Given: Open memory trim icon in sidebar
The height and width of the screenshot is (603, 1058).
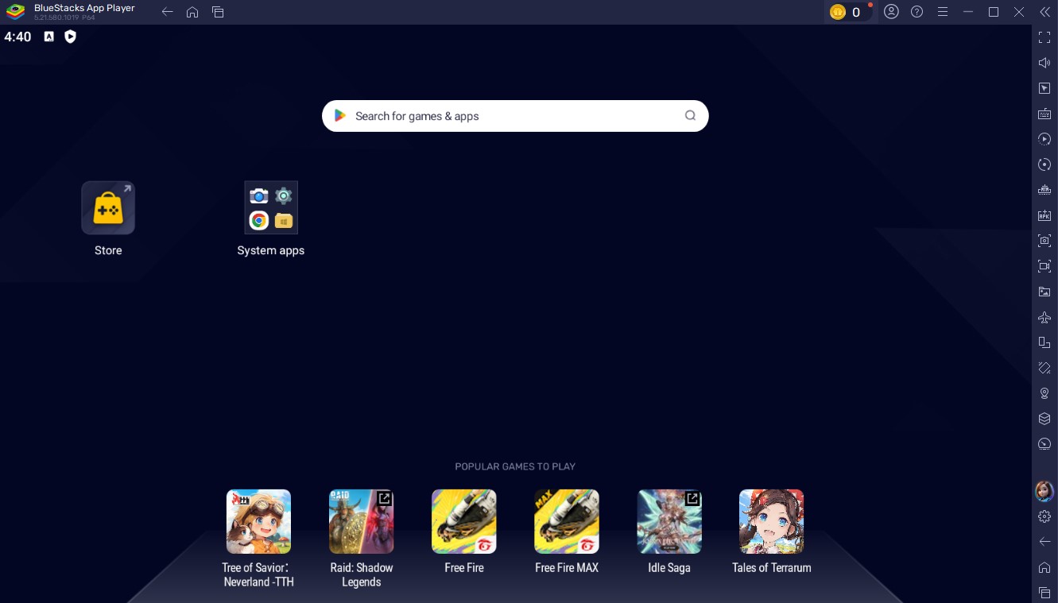Looking at the screenshot, I should pyautogui.click(x=1044, y=190).
